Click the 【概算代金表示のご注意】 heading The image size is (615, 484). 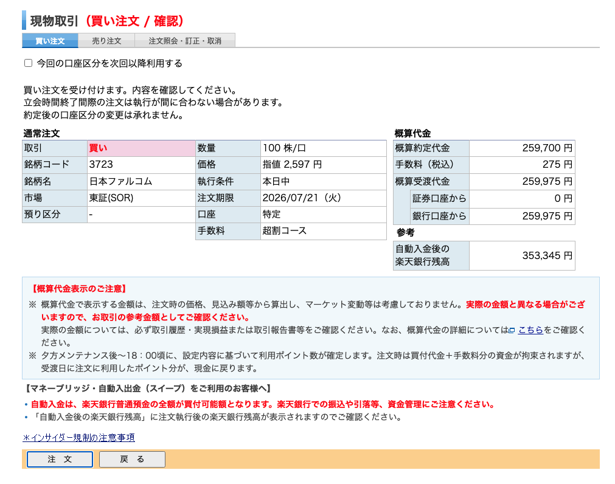[79, 289]
